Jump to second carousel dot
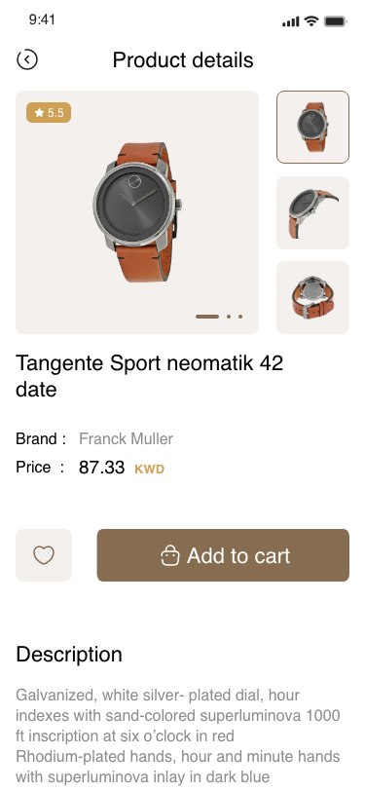Viewport: 365px width, 791px height. tap(229, 317)
